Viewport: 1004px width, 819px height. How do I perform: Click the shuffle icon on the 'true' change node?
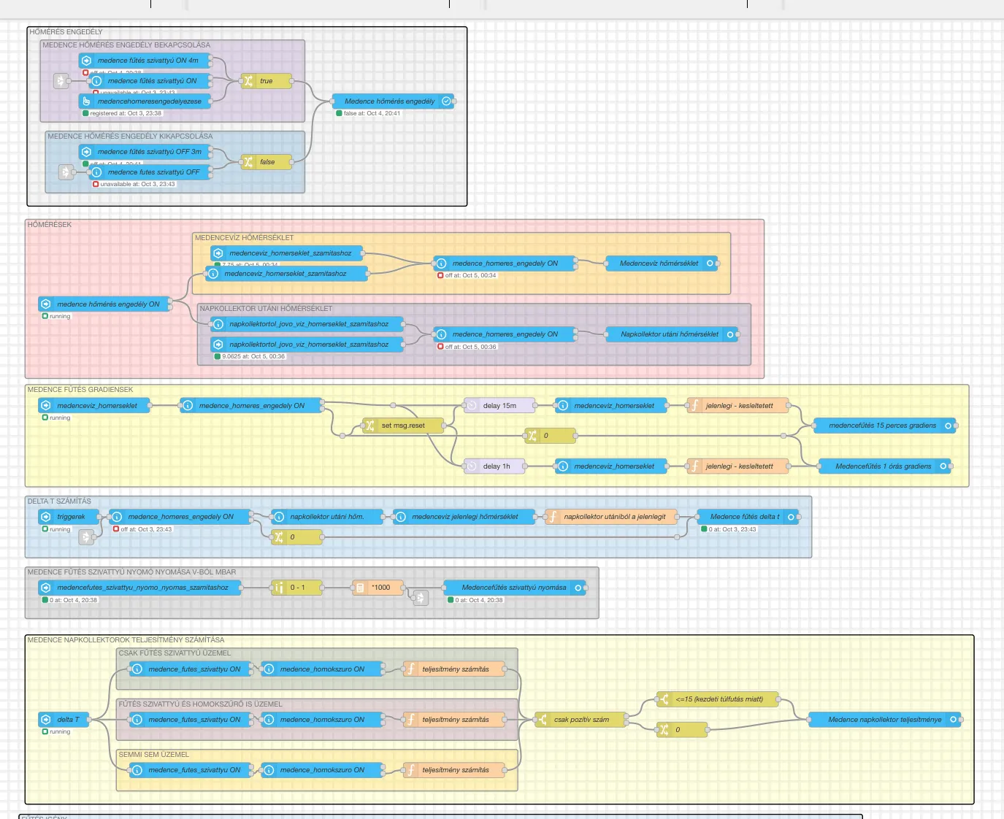pos(248,81)
